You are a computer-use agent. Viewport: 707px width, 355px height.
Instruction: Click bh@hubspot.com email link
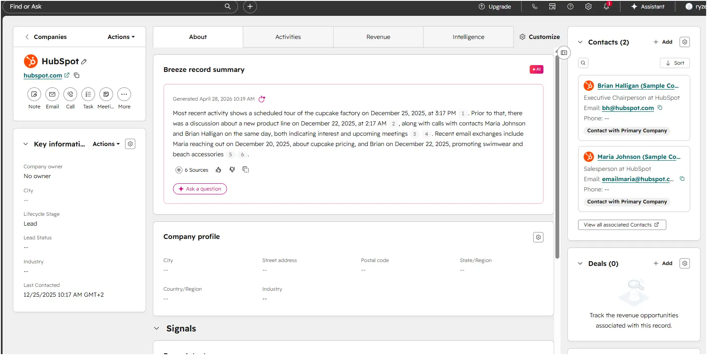click(x=628, y=108)
